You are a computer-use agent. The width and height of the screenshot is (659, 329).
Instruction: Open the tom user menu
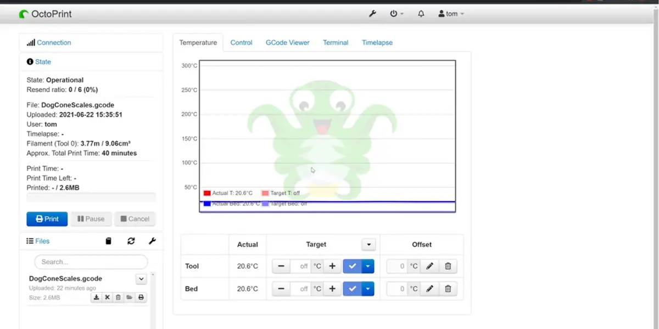point(451,14)
